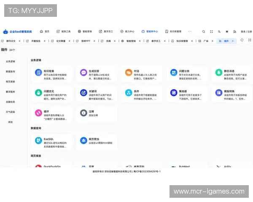
Task: Click the 网页爬虫 bug icon
Action: [x=83, y=140]
